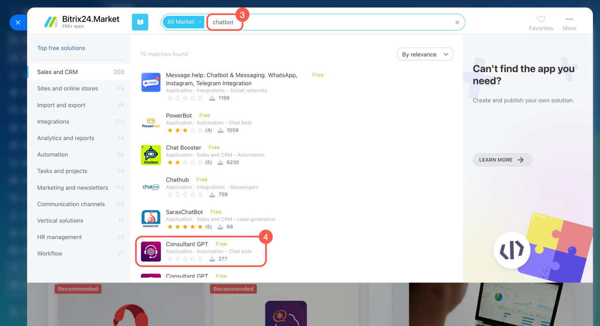Screen dimensions: 600x326
Task: Click Chat Booster download count 6230
Action: tap(228, 163)
